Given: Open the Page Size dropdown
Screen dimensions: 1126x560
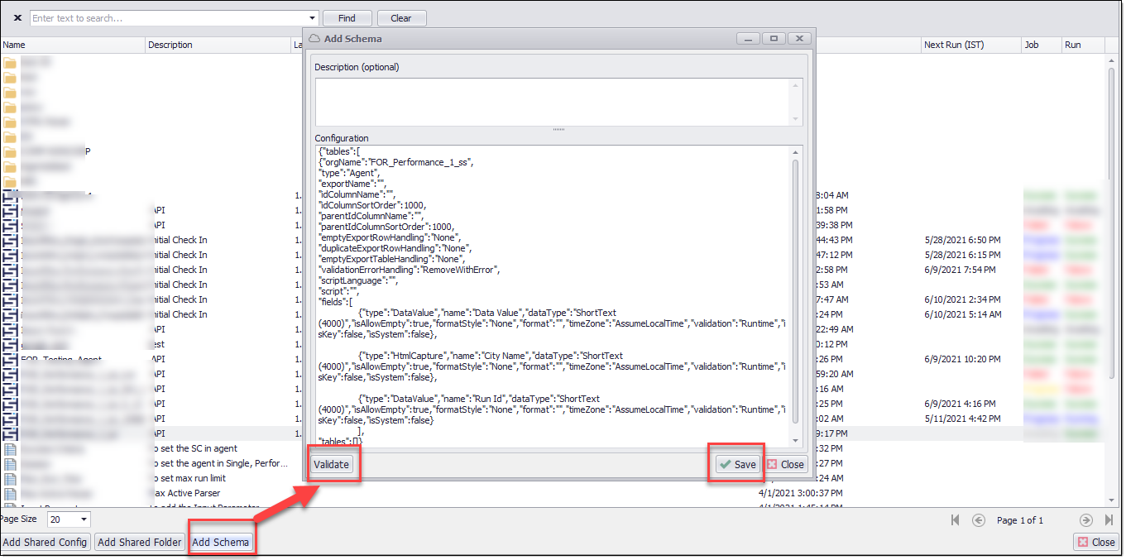Looking at the screenshot, I should (x=84, y=520).
